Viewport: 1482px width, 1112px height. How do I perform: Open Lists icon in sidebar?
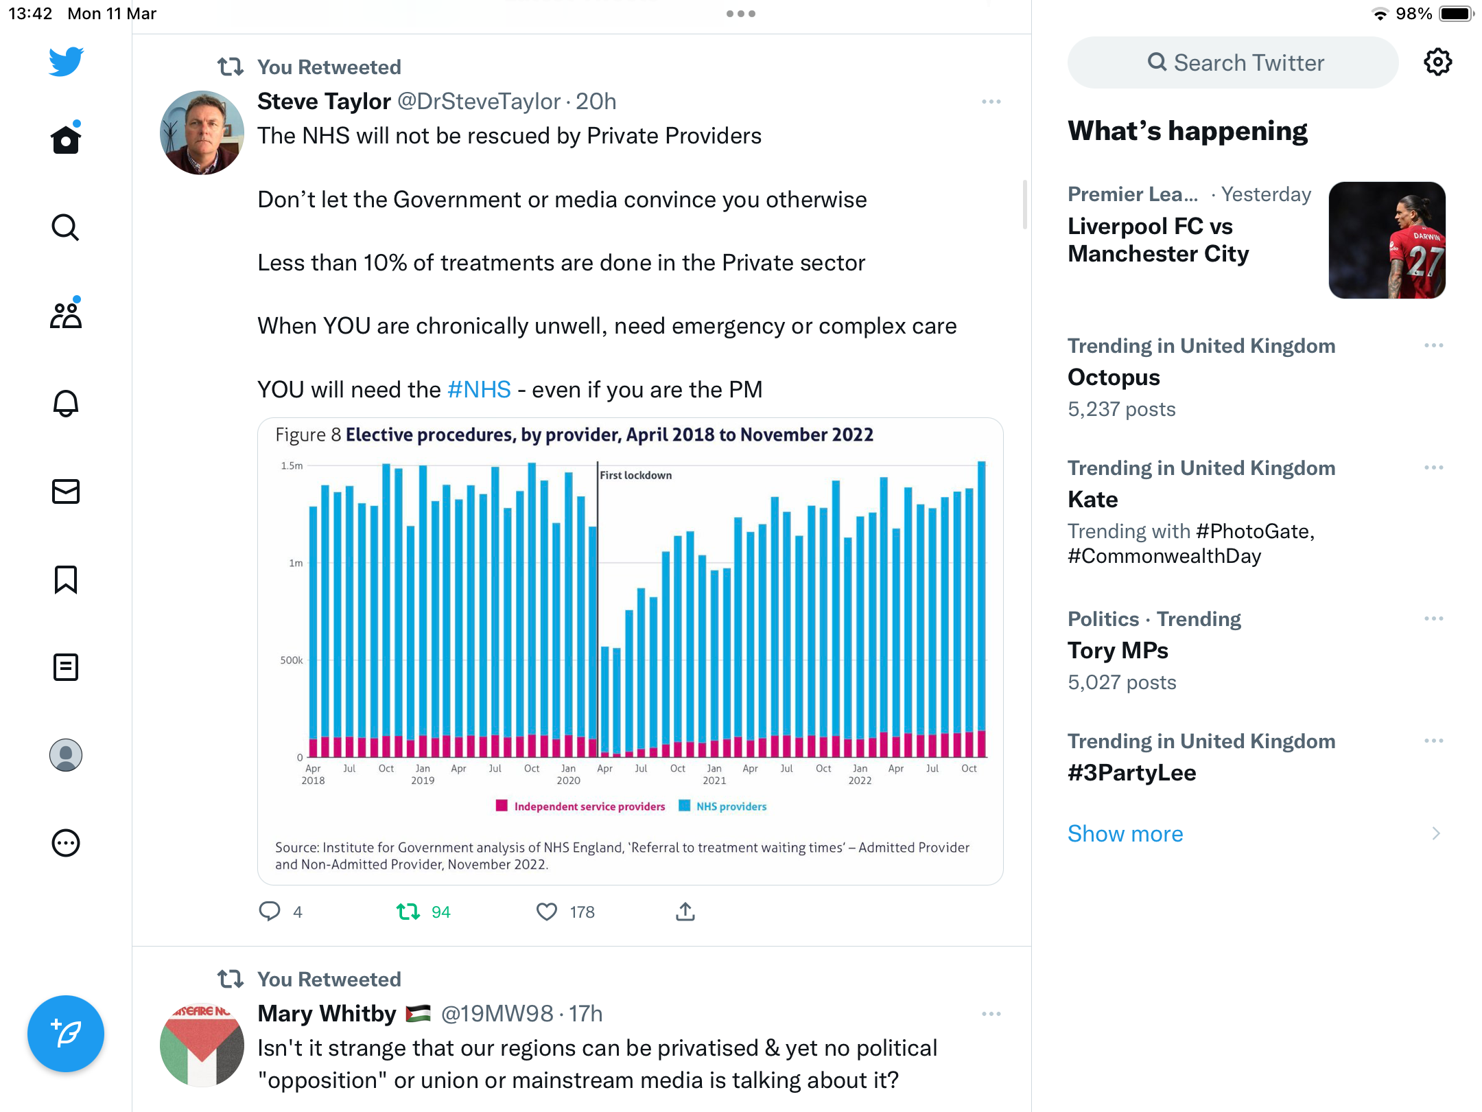pyautogui.click(x=66, y=667)
